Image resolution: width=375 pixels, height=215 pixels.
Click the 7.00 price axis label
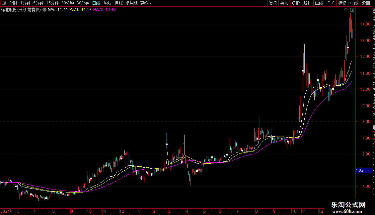click(x=366, y=138)
